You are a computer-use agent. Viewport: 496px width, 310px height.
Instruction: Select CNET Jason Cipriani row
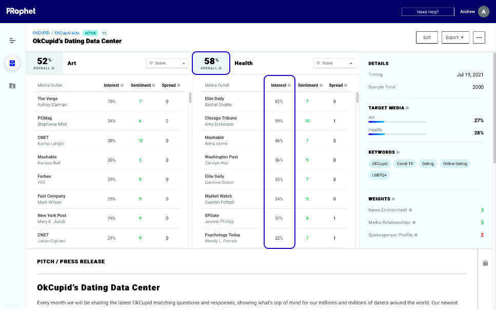[107, 238]
